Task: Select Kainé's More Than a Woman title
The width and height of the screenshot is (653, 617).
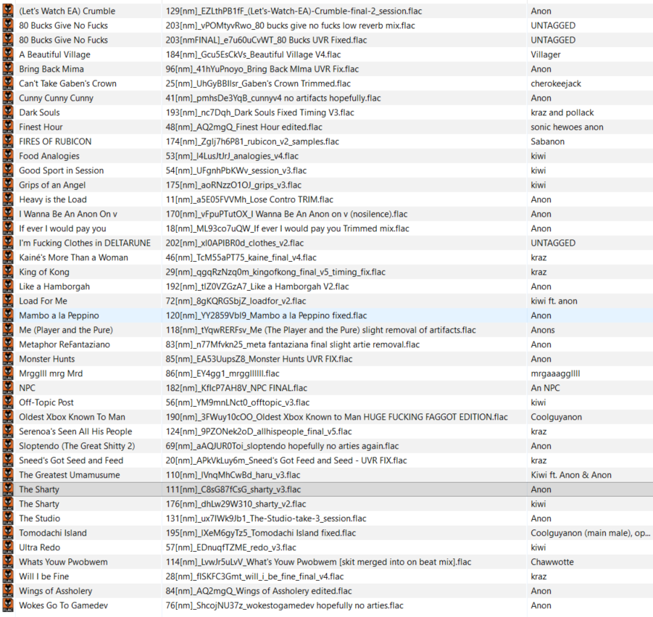Action: coord(73,257)
